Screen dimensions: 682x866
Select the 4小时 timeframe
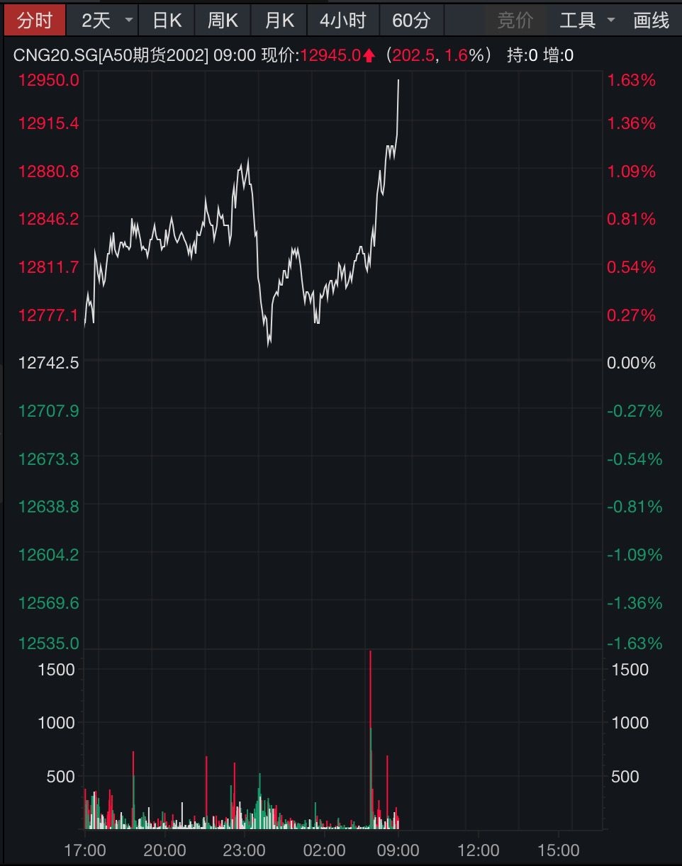[342, 21]
